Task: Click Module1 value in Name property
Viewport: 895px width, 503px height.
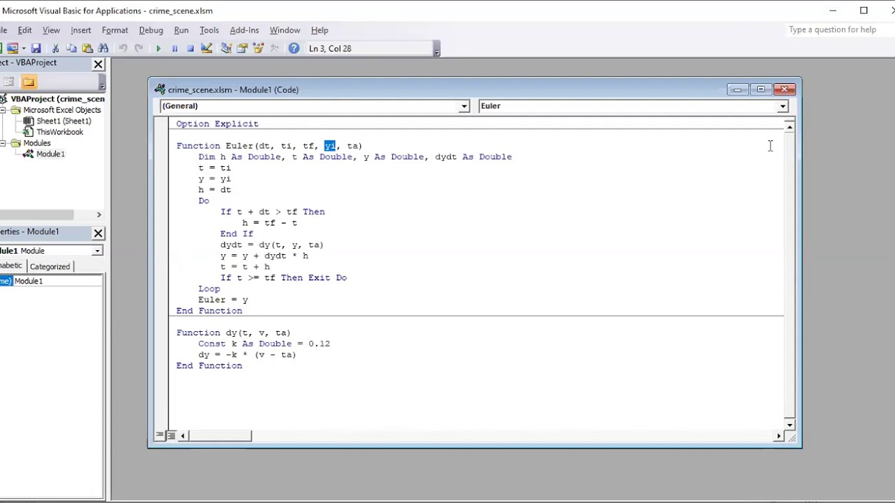Action: (x=58, y=281)
